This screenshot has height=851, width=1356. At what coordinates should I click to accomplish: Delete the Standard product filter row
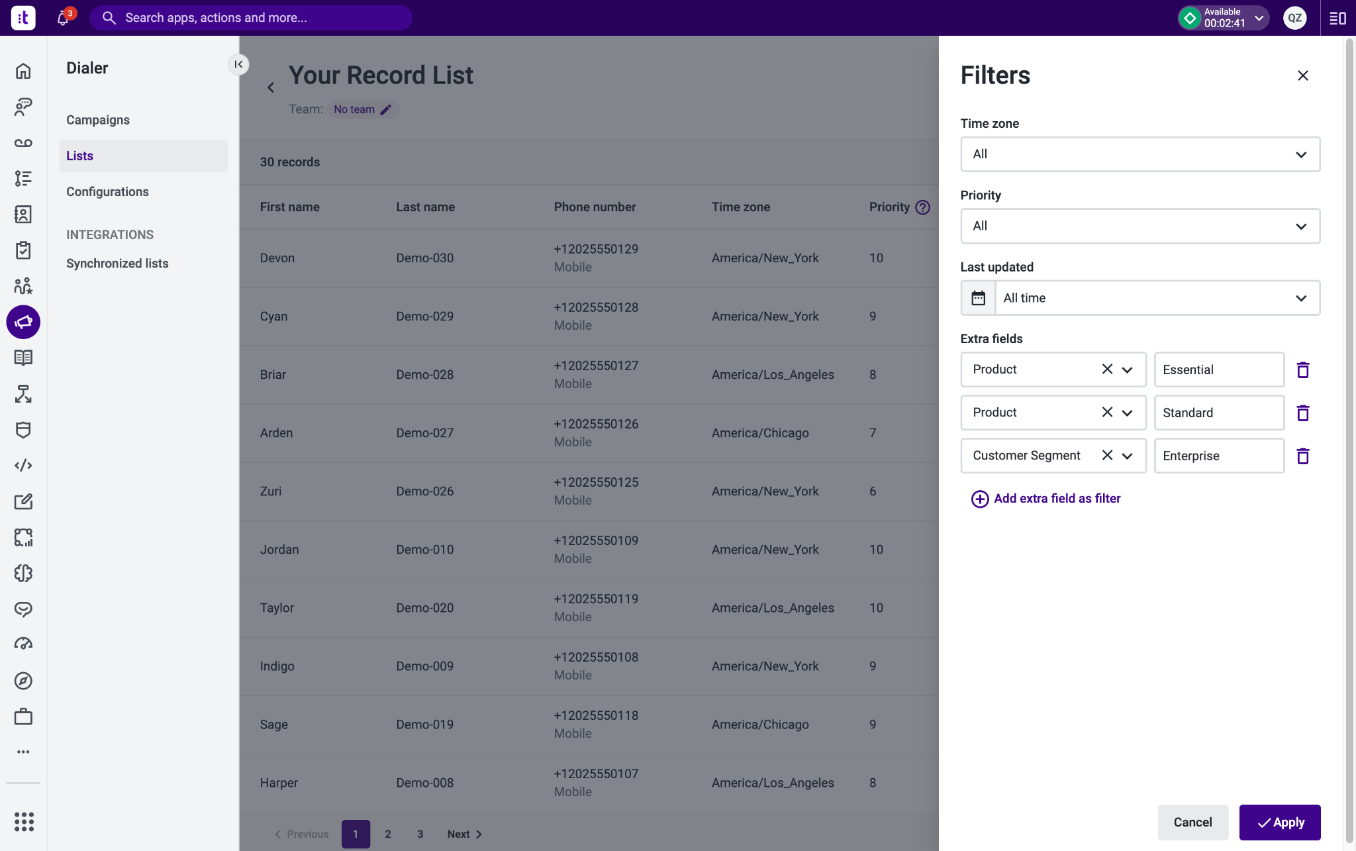(1302, 413)
